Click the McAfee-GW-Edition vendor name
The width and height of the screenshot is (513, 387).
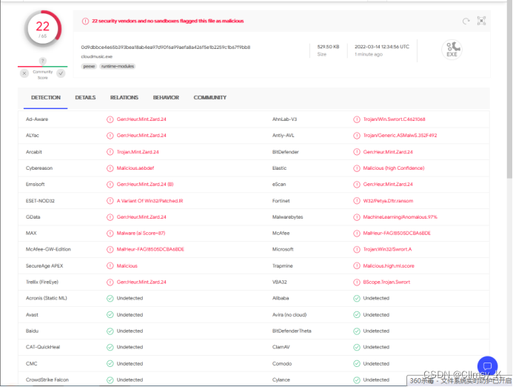point(48,250)
